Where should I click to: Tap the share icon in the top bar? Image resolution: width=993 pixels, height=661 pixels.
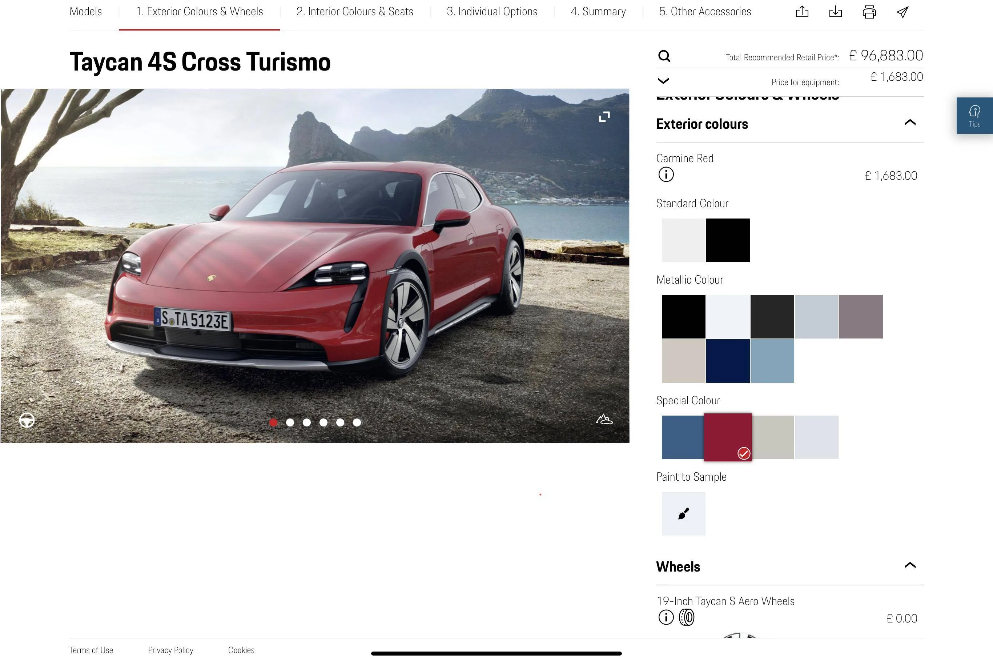coord(802,12)
